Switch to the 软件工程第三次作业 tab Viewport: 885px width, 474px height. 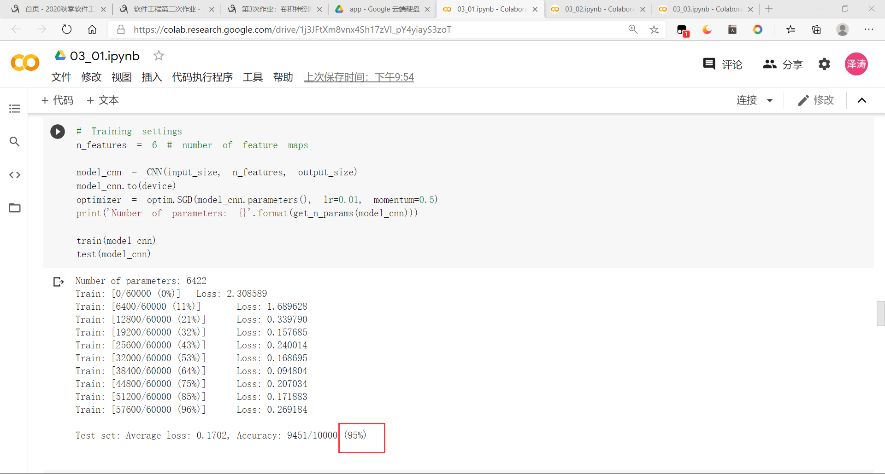pos(167,9)
